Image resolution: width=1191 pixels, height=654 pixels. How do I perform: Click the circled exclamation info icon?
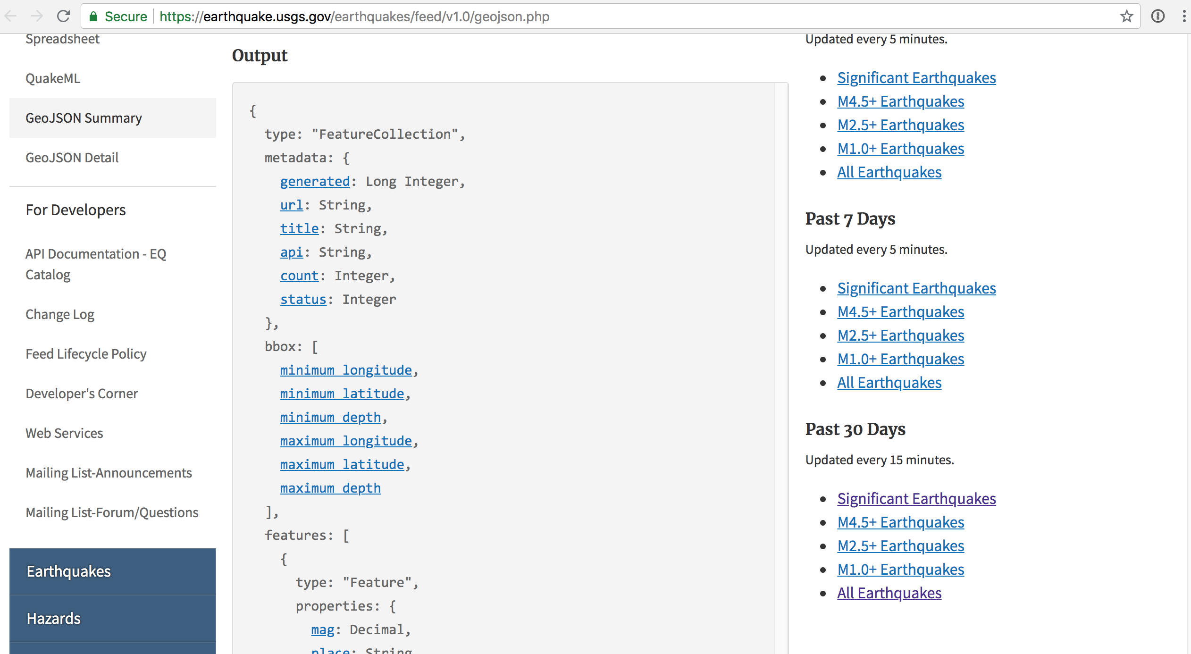1157,17
